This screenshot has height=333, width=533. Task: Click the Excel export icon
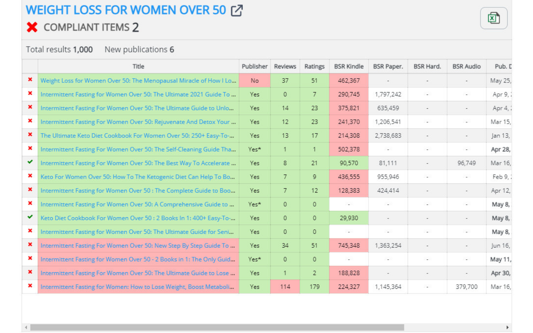point(493,18)
